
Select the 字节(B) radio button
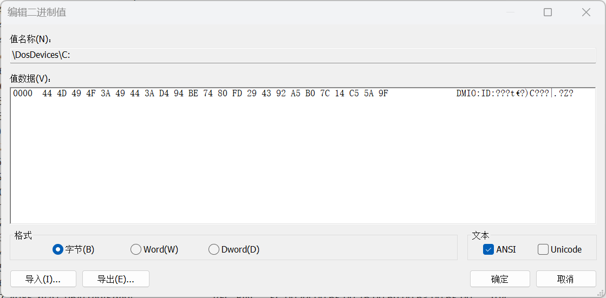click(x=58, y=249)
